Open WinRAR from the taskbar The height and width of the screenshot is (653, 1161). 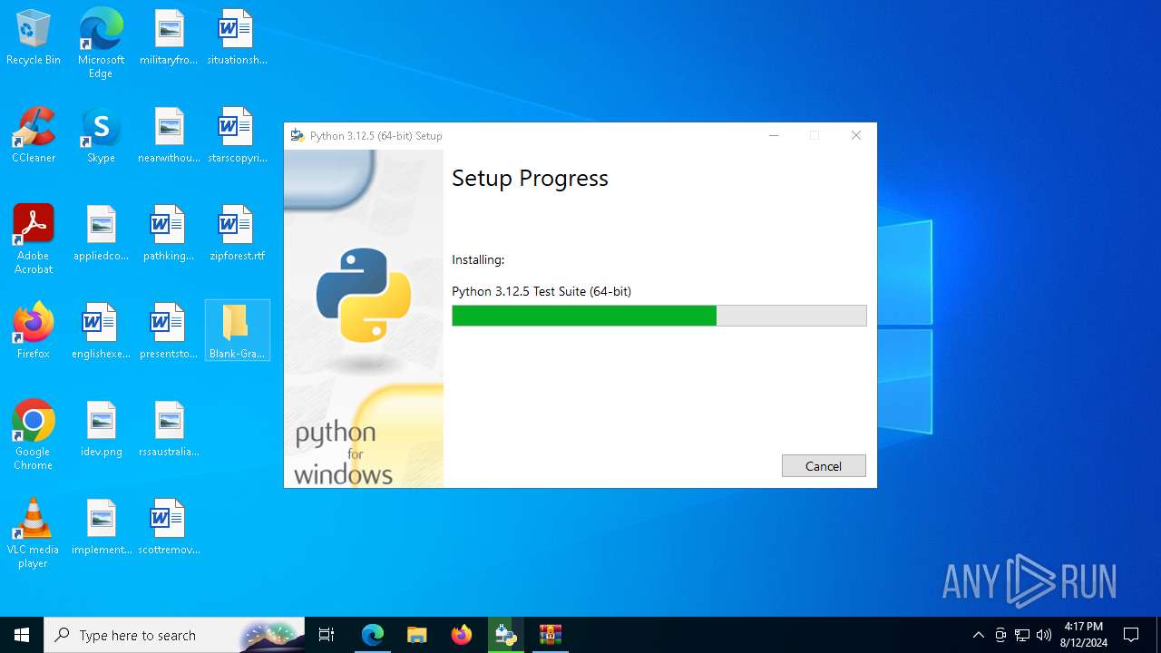[x=551, y=635]
